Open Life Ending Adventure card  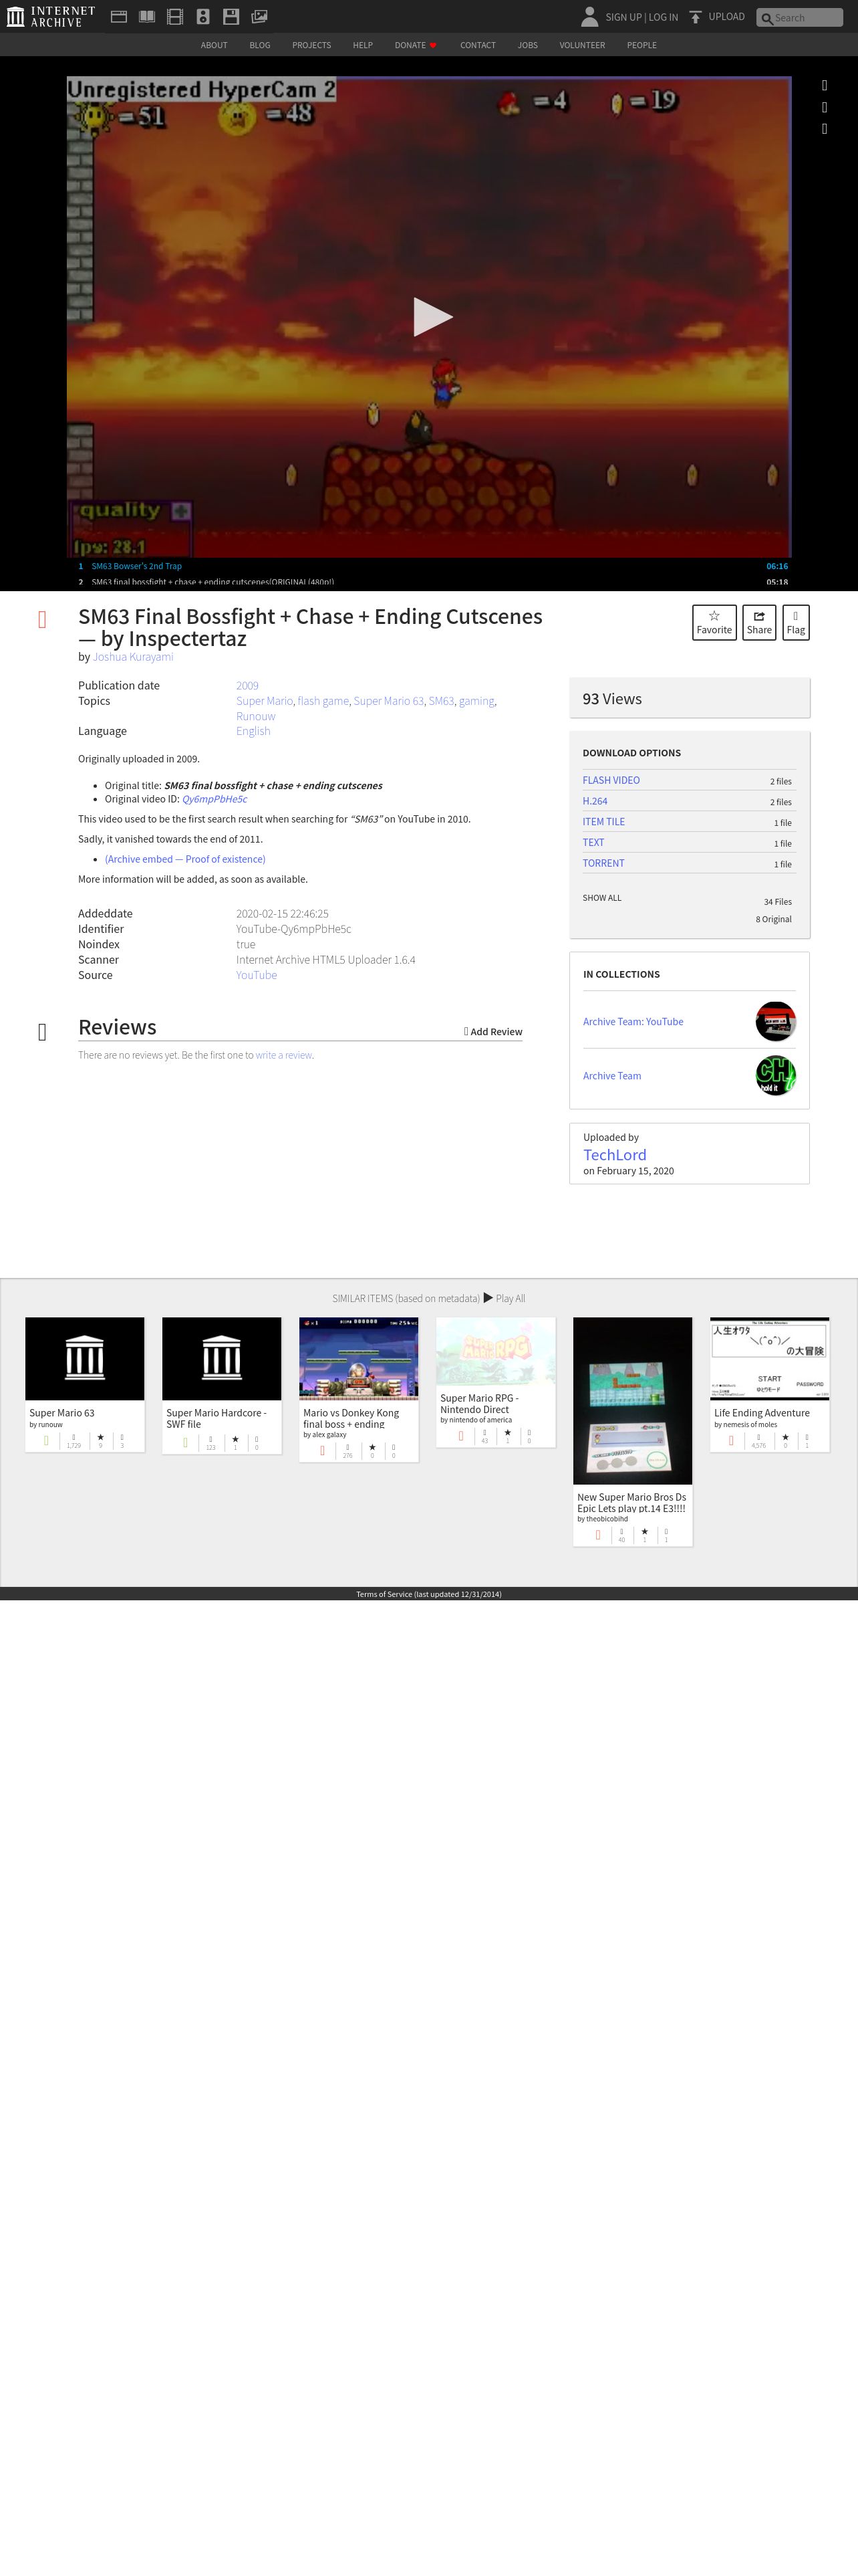tap(770, 1385)
